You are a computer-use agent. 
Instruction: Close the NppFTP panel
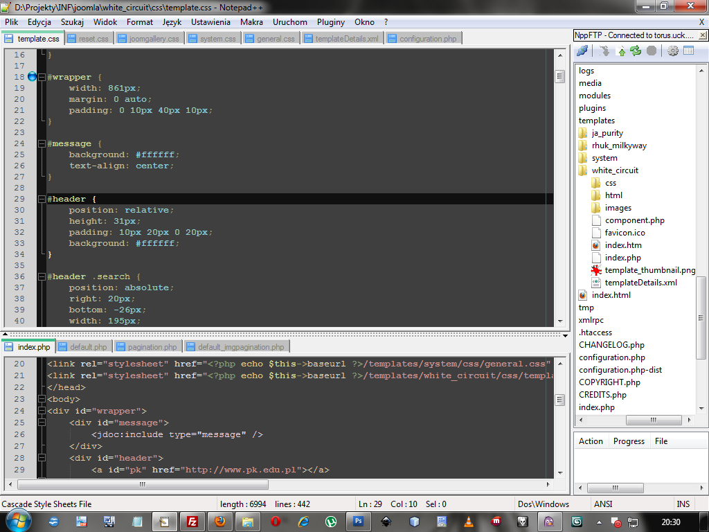click(x=701, y=35)
